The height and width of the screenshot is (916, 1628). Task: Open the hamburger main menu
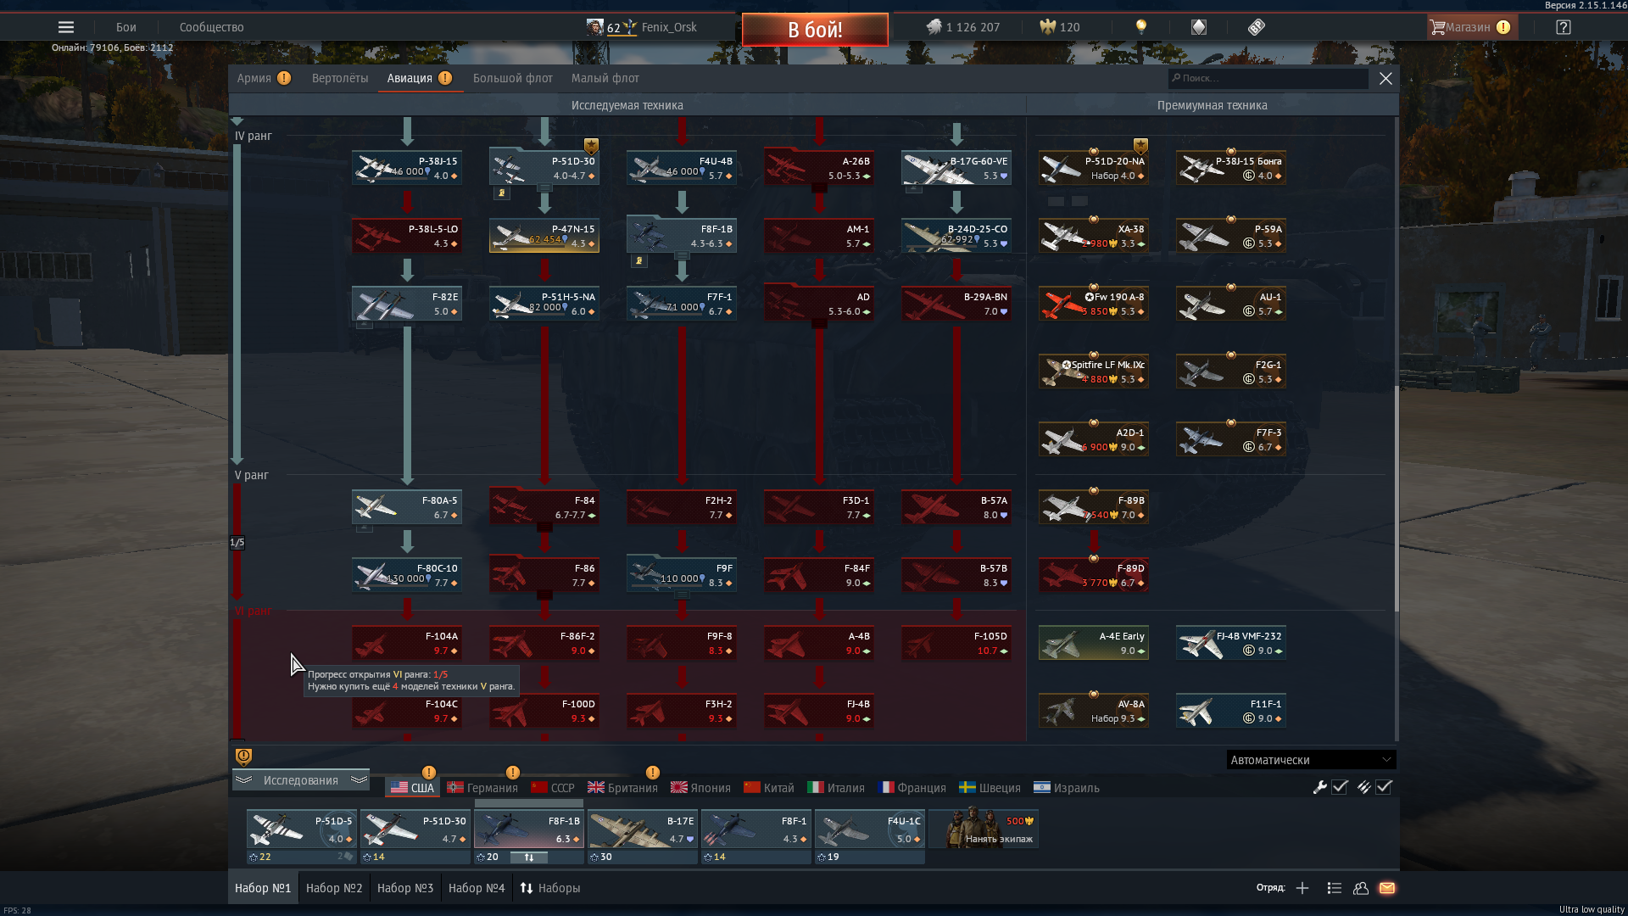(x=66, y=27)
